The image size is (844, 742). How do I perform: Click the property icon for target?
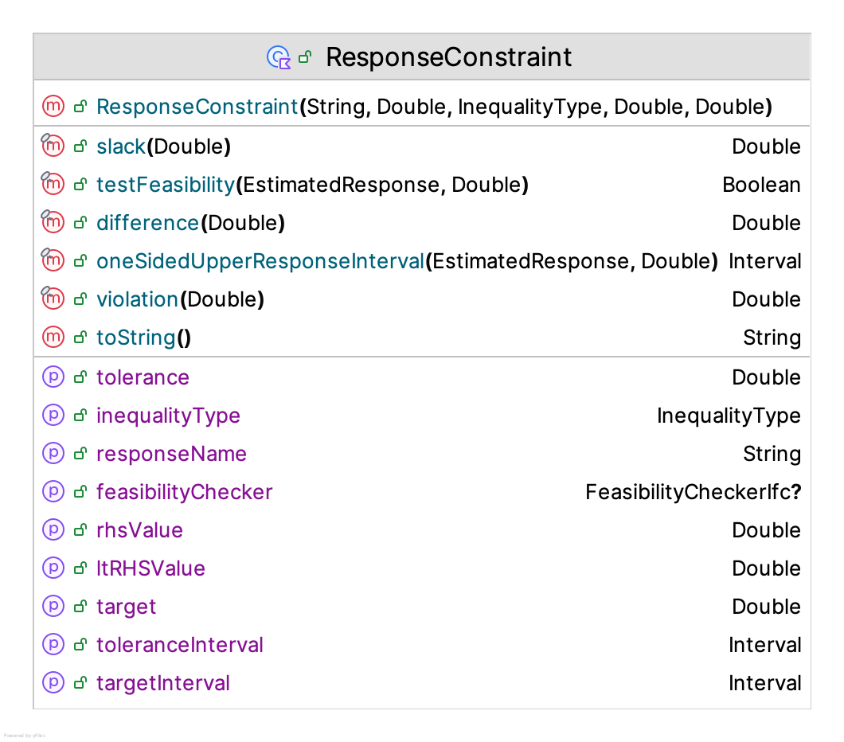coord(53,606)
